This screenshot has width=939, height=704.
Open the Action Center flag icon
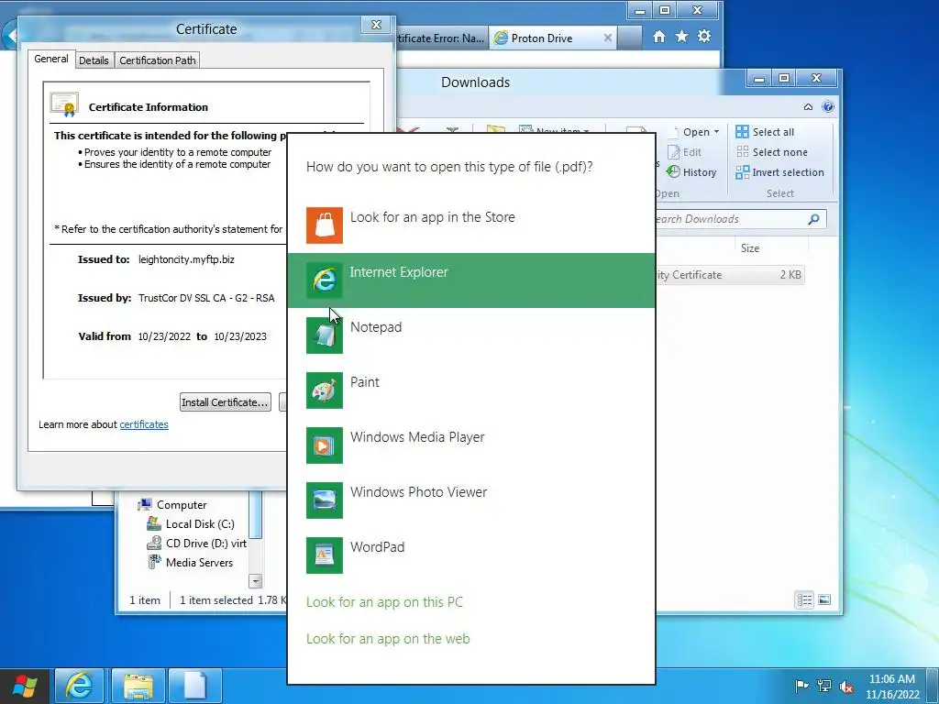click(x=801, y=686)
